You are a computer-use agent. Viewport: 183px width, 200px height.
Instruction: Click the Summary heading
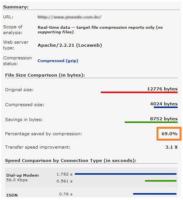[x=16, y=7]
